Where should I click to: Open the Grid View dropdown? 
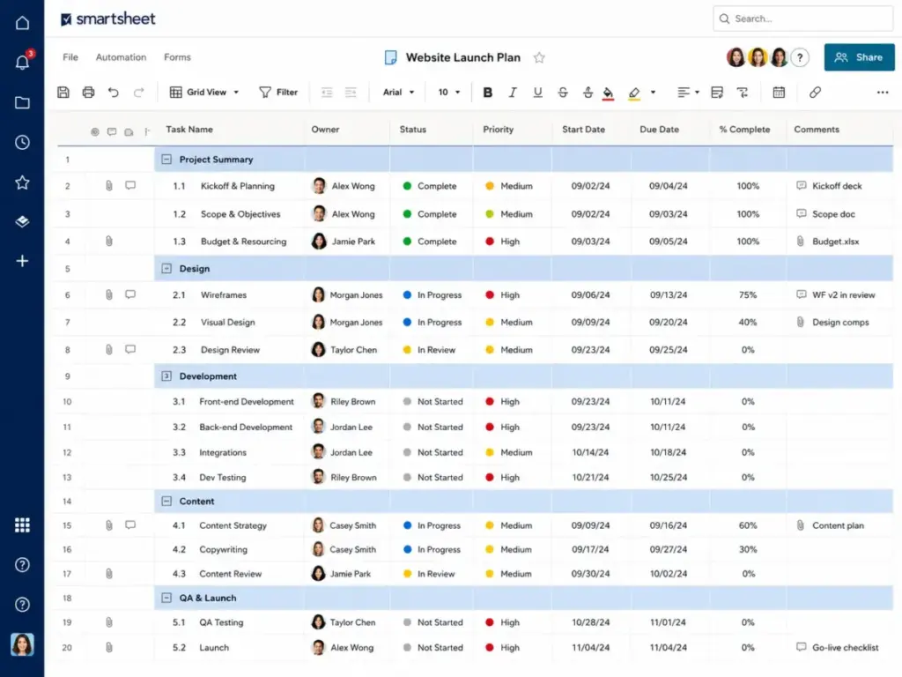pos(204,92)
